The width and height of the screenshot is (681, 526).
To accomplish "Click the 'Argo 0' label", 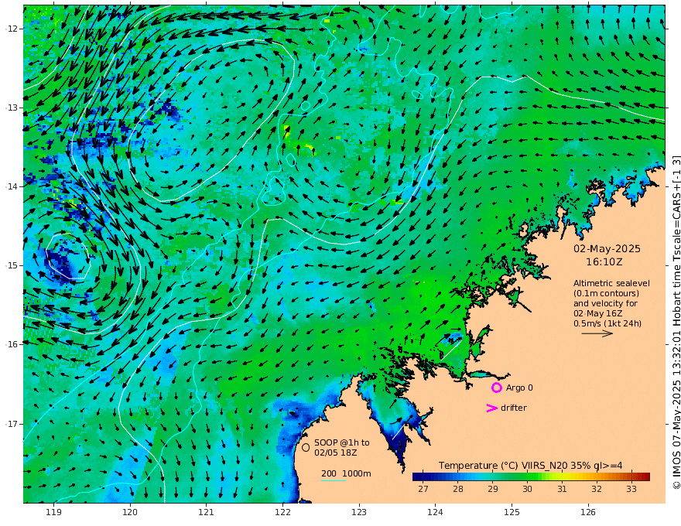I will coord(519,388).
